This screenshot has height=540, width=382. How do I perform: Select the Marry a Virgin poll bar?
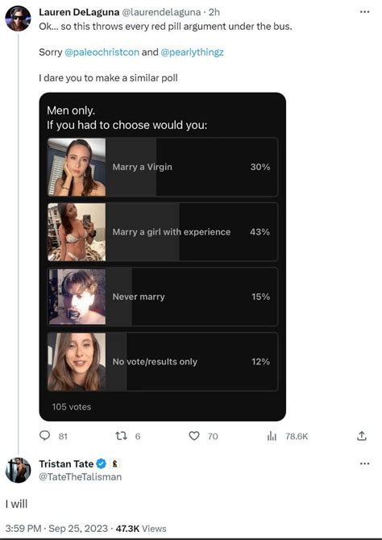(163, 167)
